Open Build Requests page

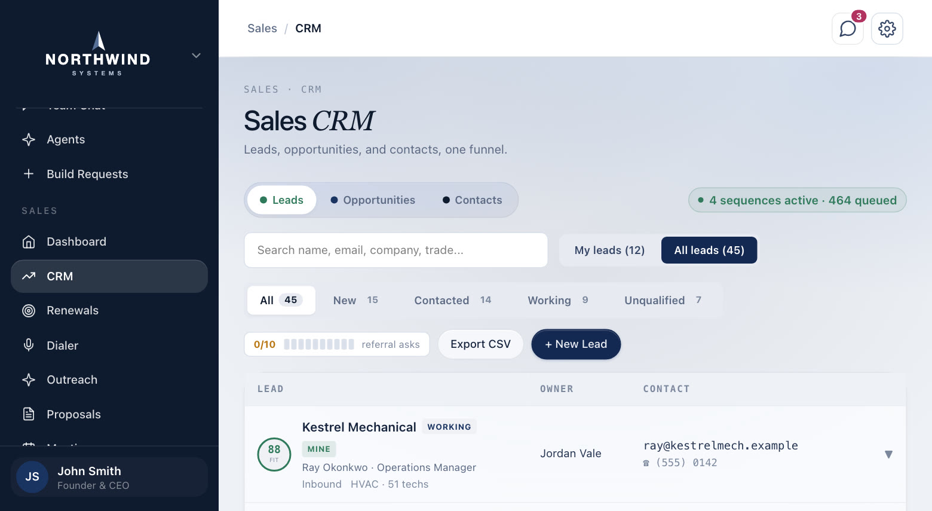109,174
